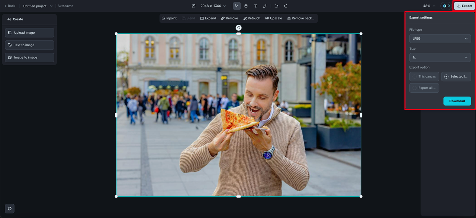Click the bottom-right corner handle of image

tap(361, 196)
